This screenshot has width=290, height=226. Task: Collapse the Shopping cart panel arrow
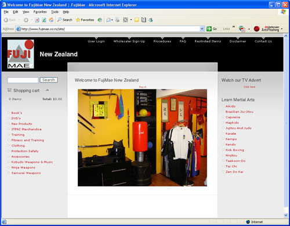click(x=48, y=90)
